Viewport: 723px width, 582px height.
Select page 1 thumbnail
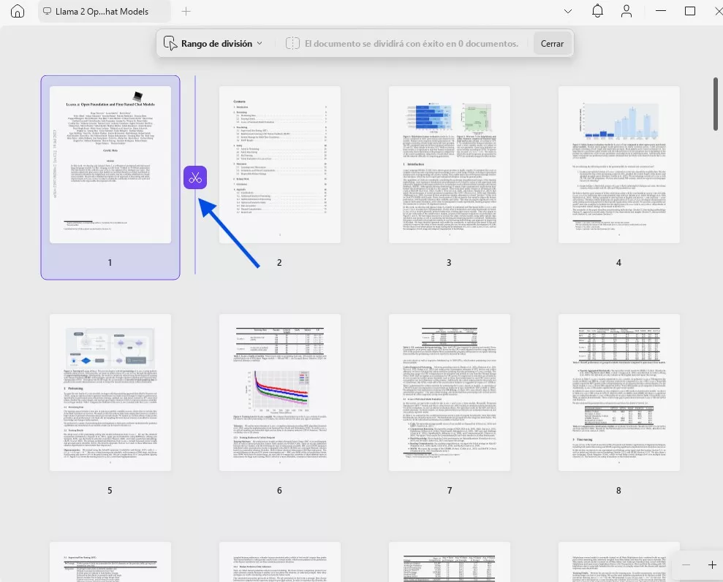pos(110,164)
